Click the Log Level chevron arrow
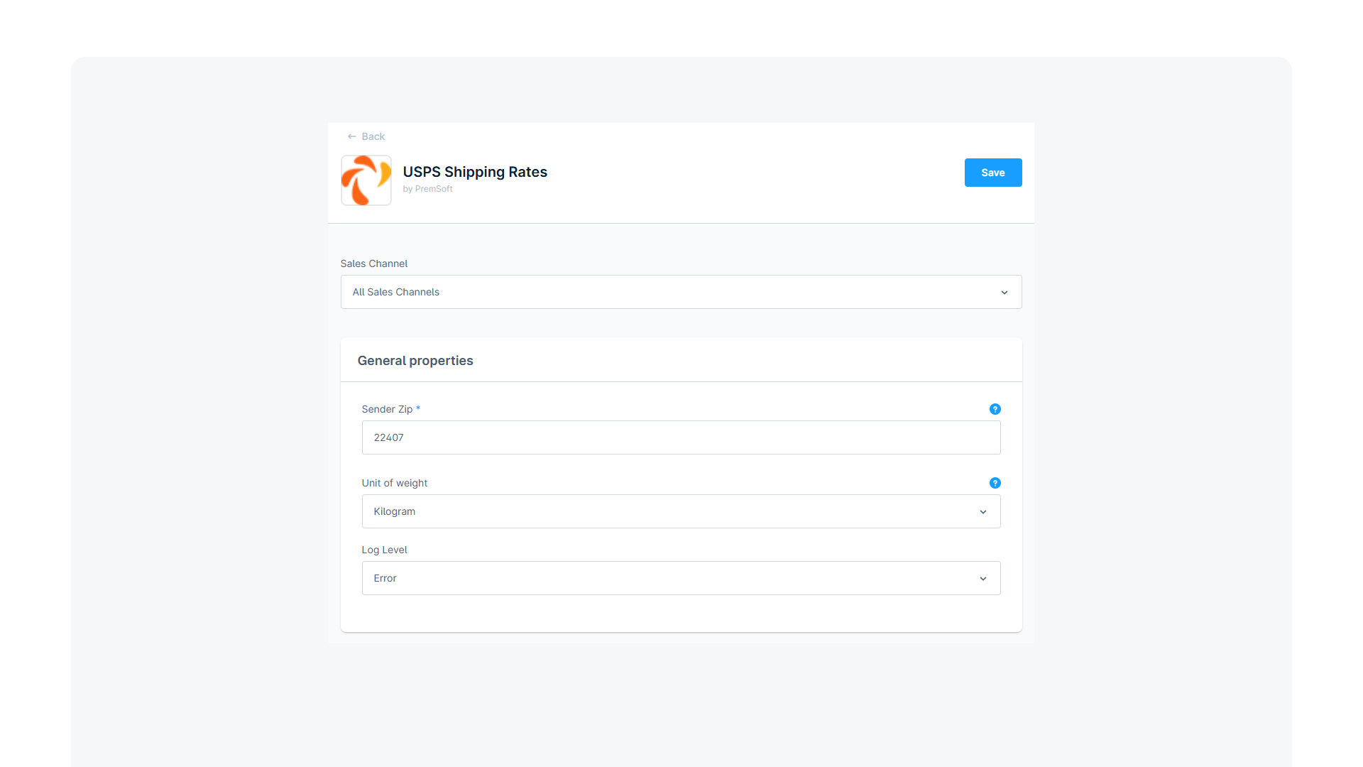This screenshot has height=767, width=1363. [x=983, y=579]
